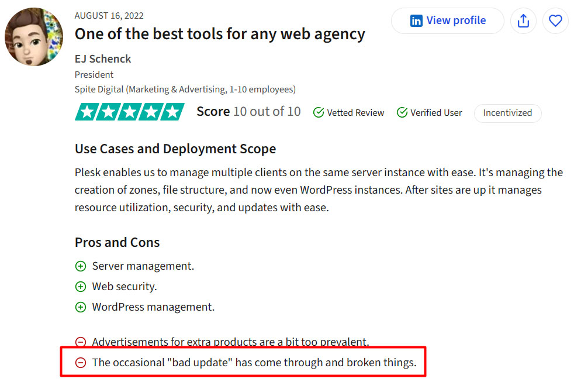Click the Verified User checkmark icon
574x382 pixels.
point(402,112)
